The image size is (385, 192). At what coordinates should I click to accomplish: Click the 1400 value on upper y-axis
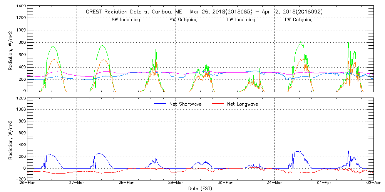[x=20, y=7]
